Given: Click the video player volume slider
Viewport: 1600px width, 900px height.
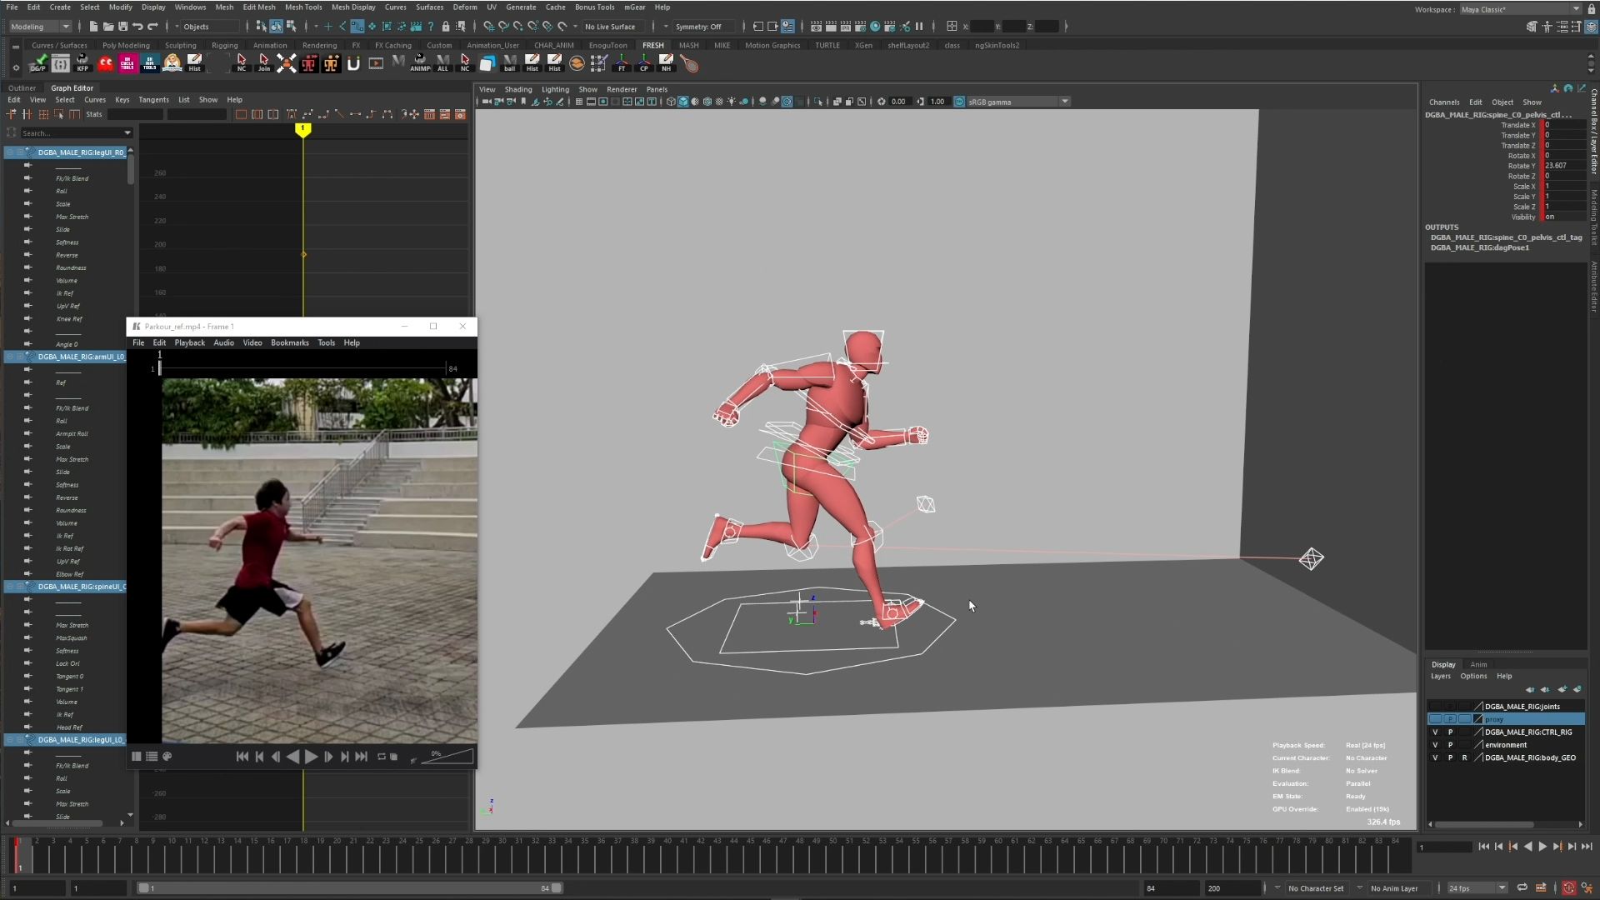Looking at the screenshot, I should pos(450,757).
